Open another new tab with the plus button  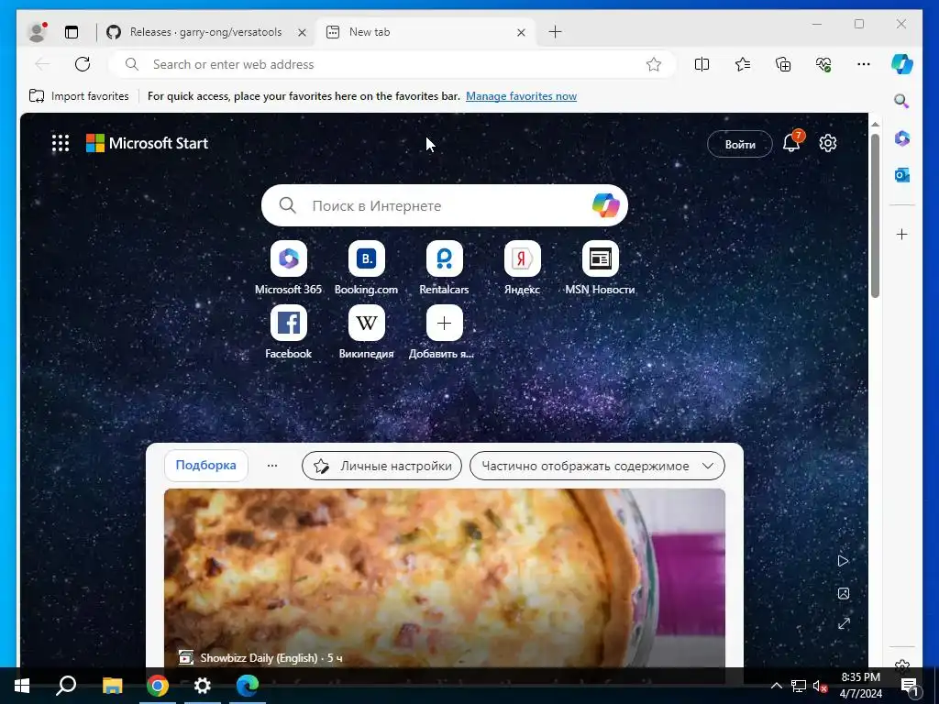pyautogui.click(x=555, y=32)
